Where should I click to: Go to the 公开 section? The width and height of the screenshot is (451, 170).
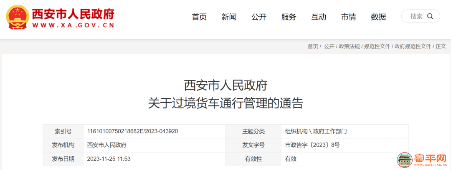click(259, 17)
